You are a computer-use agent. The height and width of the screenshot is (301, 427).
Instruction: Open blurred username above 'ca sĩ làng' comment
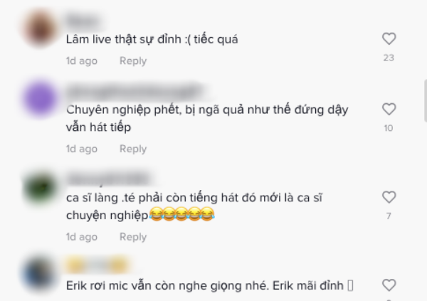pos(108,179)
